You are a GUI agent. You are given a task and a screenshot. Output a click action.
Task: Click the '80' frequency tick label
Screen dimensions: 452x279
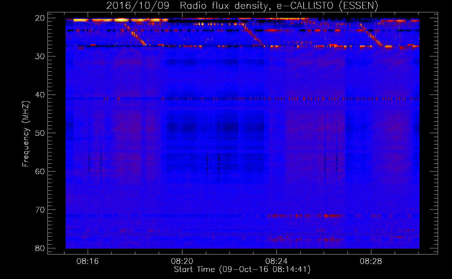click(x=40, y=248)
